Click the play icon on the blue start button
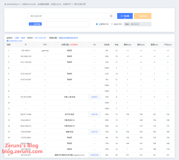179x160 pixels. (x=122, y=16)
